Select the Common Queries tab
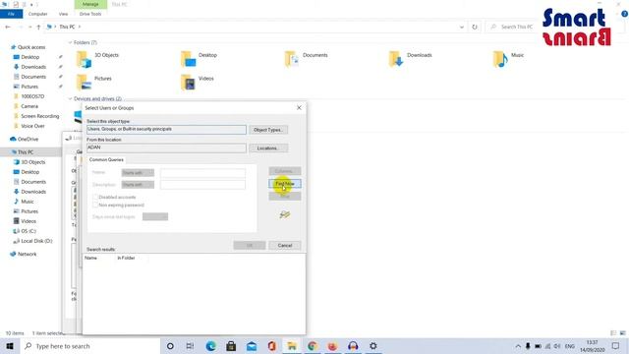The image size is (629, 354). (x=106, y=159)
